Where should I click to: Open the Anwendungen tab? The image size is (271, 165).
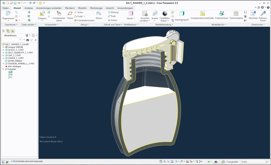pyautogui.click(x=125, y=8)
